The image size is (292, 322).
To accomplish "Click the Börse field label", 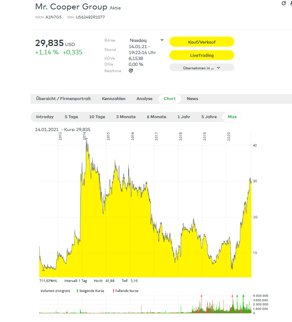I will (110, 40).
